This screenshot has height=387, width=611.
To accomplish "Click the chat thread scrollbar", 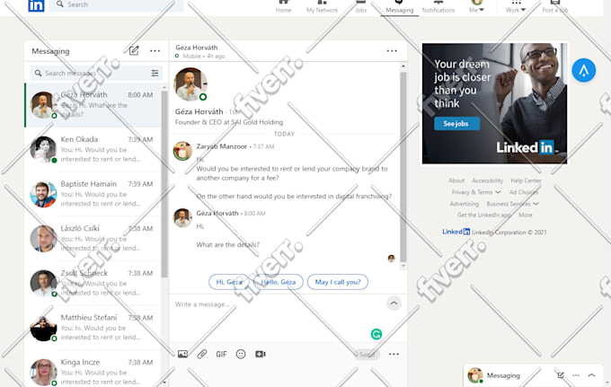I will tap(403, 165).
